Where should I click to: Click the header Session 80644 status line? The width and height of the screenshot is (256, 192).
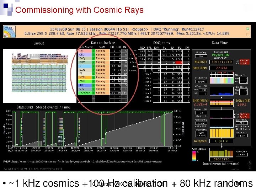(x=127, y=29)
